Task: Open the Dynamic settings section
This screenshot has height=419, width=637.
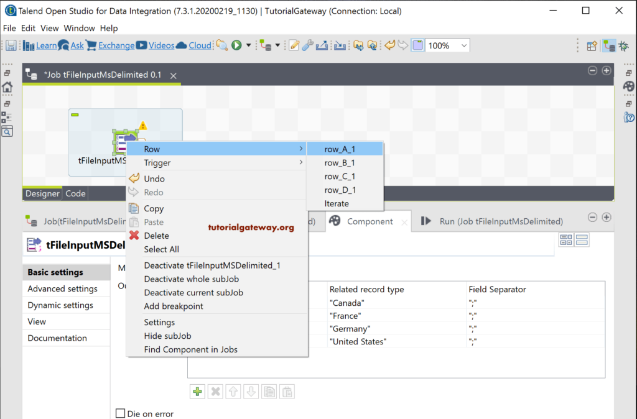Action: tap(66, 305)
